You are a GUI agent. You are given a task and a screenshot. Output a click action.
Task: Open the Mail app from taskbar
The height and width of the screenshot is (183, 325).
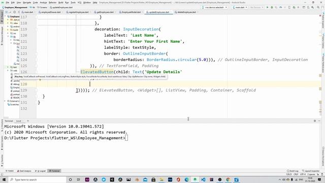(x=145, y=179)
